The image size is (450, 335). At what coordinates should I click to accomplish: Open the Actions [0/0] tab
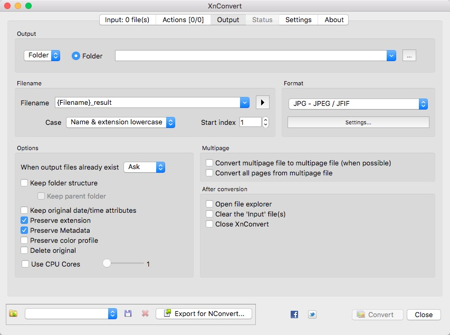(x=181, y=19)
